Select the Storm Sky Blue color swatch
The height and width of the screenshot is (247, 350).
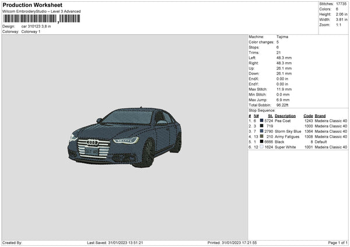coord(262,131)
